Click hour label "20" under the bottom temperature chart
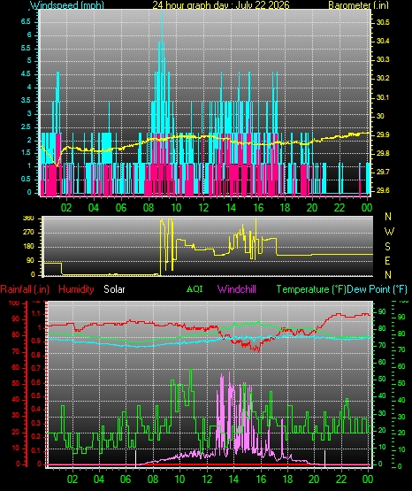The image size is (412, 491). pos(314,479)
